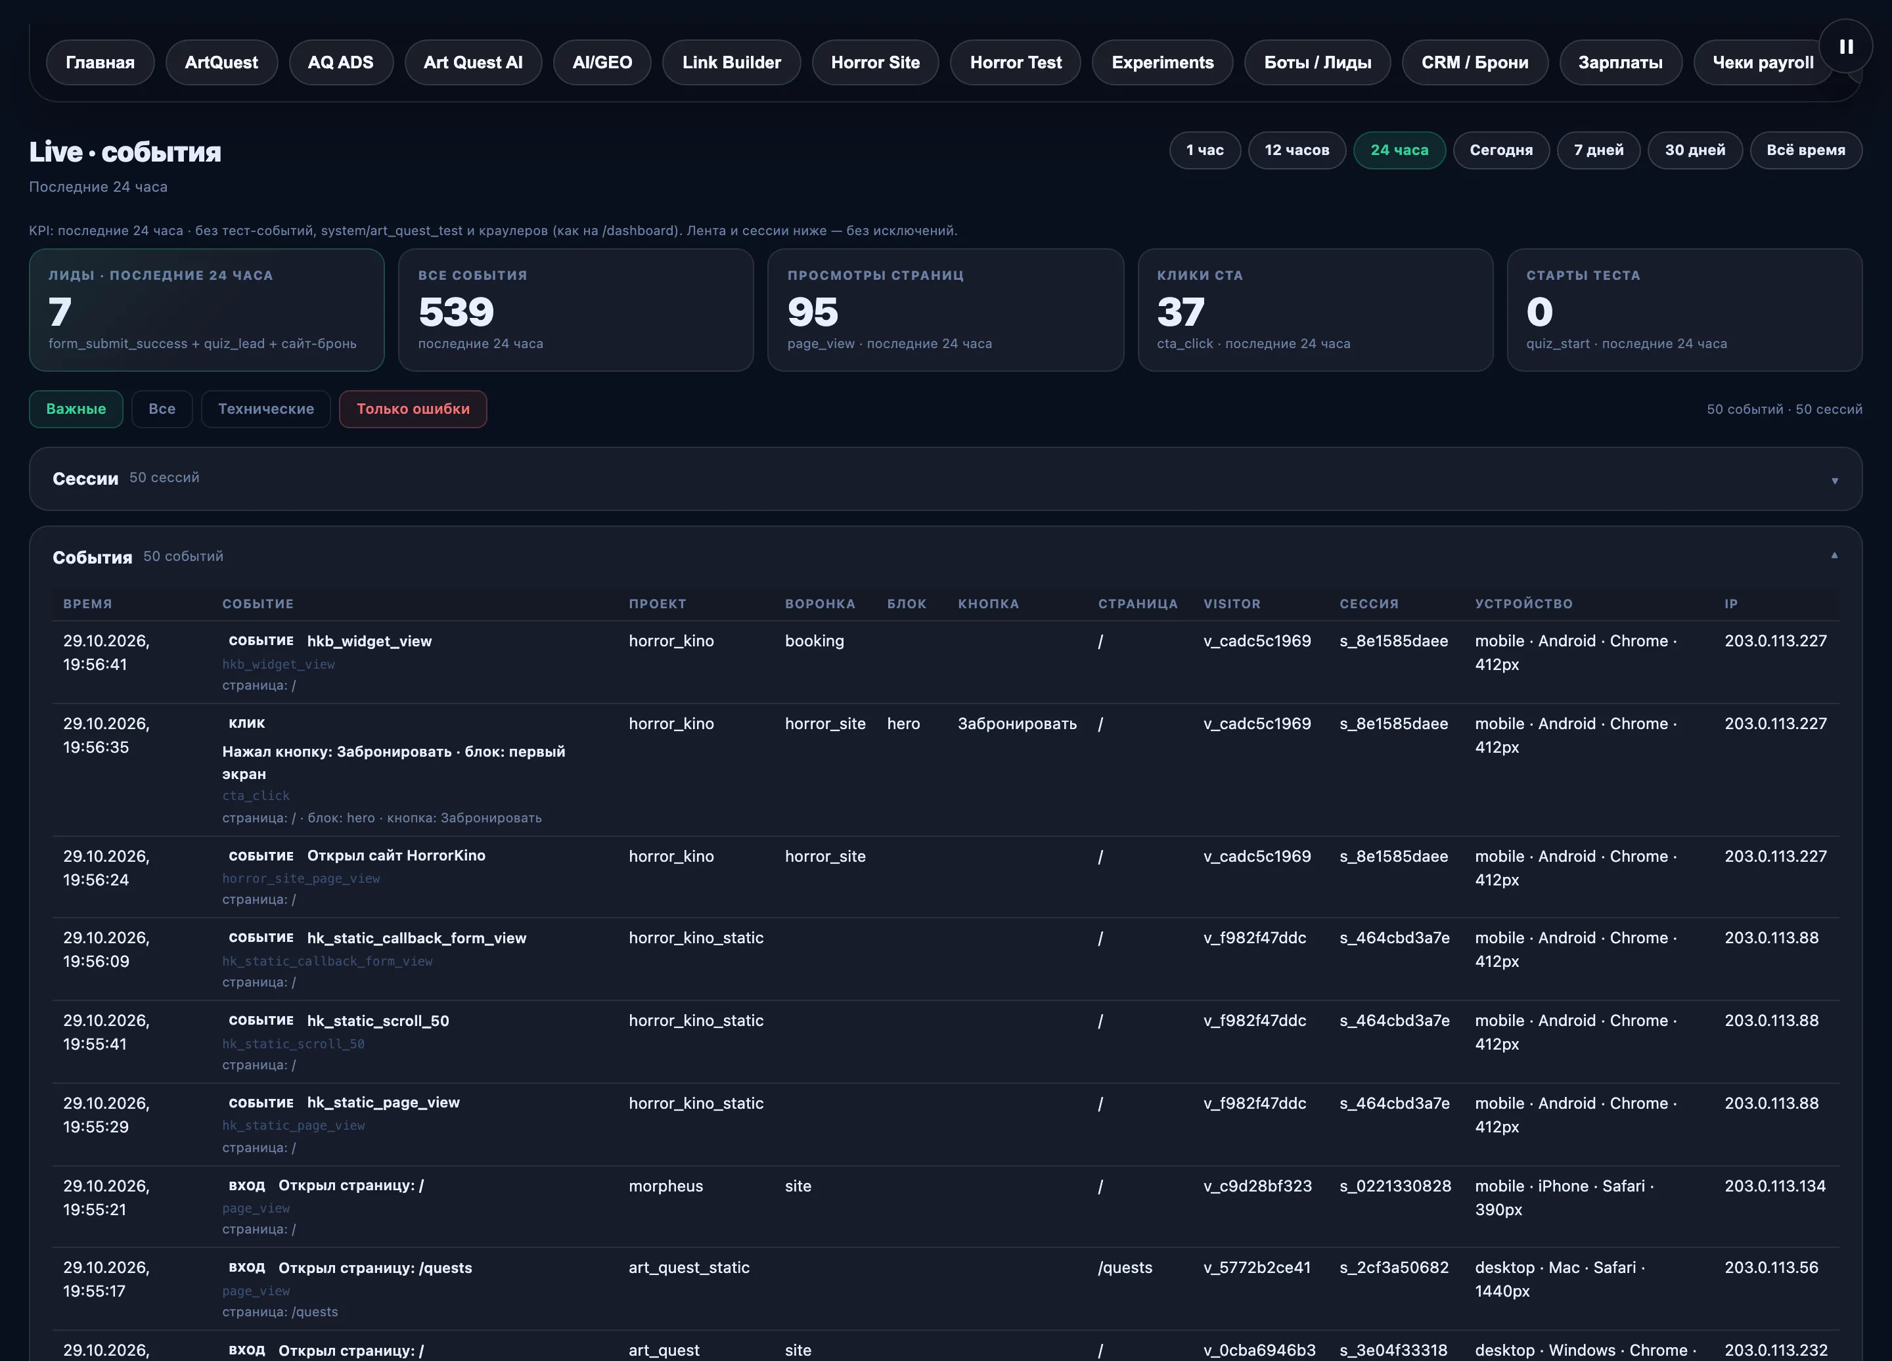Open the Главная navigation tab

coord(100,62)
